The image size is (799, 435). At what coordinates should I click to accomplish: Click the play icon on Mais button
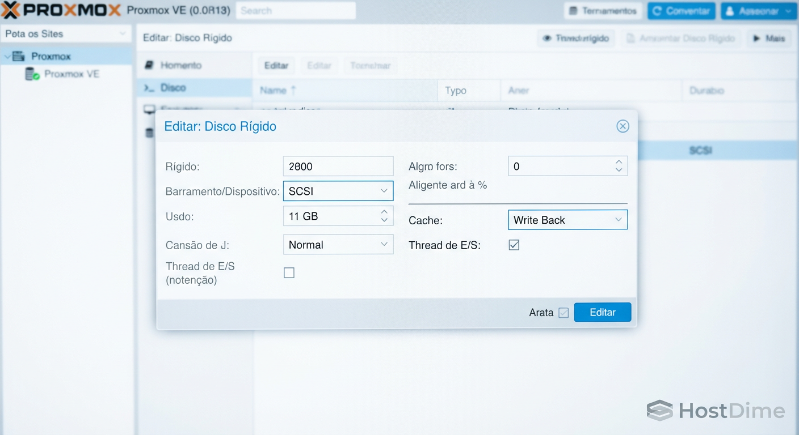tap(756, 39)
